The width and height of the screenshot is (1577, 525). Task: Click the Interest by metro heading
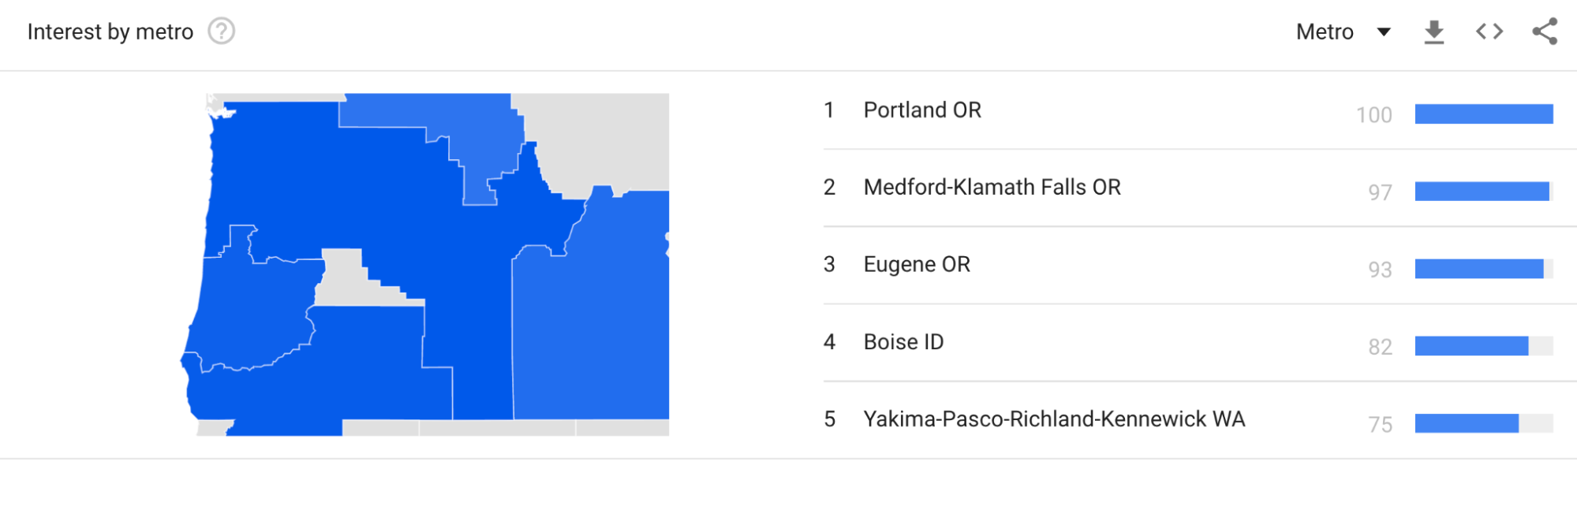click(110, 31)
